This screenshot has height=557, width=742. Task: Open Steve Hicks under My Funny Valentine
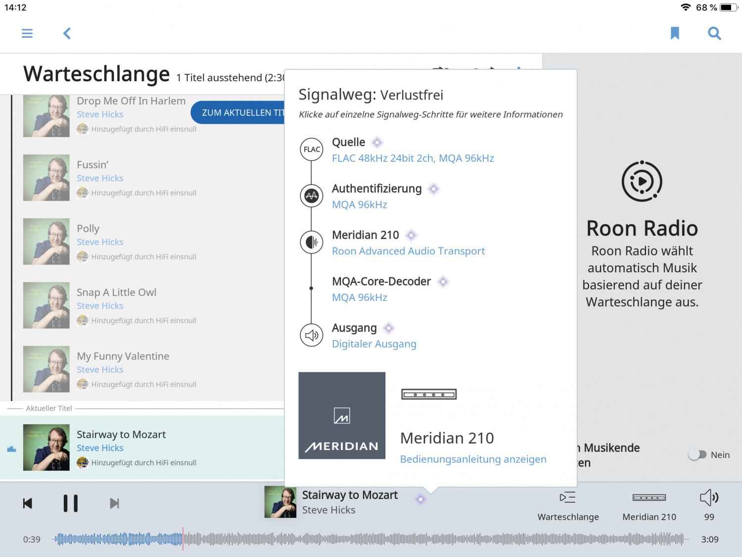100,370
